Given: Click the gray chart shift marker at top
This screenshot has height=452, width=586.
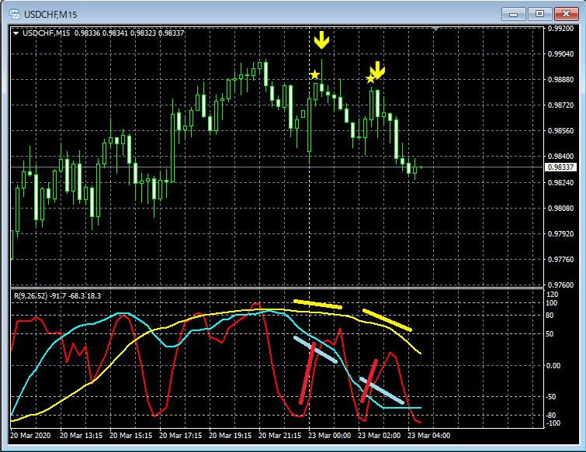Looking at the screenshot, I should 435,29.
